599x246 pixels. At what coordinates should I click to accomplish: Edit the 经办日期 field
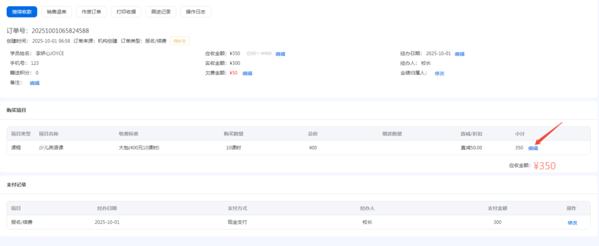pos(459,54)
